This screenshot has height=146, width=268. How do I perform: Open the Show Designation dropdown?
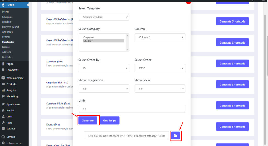point(104,89)
